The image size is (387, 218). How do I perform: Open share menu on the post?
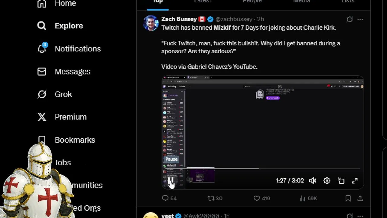(x=360, y=198)
